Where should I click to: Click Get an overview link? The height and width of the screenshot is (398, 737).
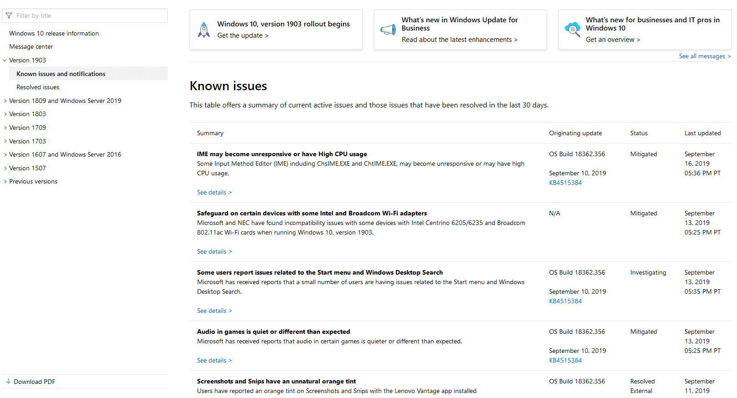[612, 40]
